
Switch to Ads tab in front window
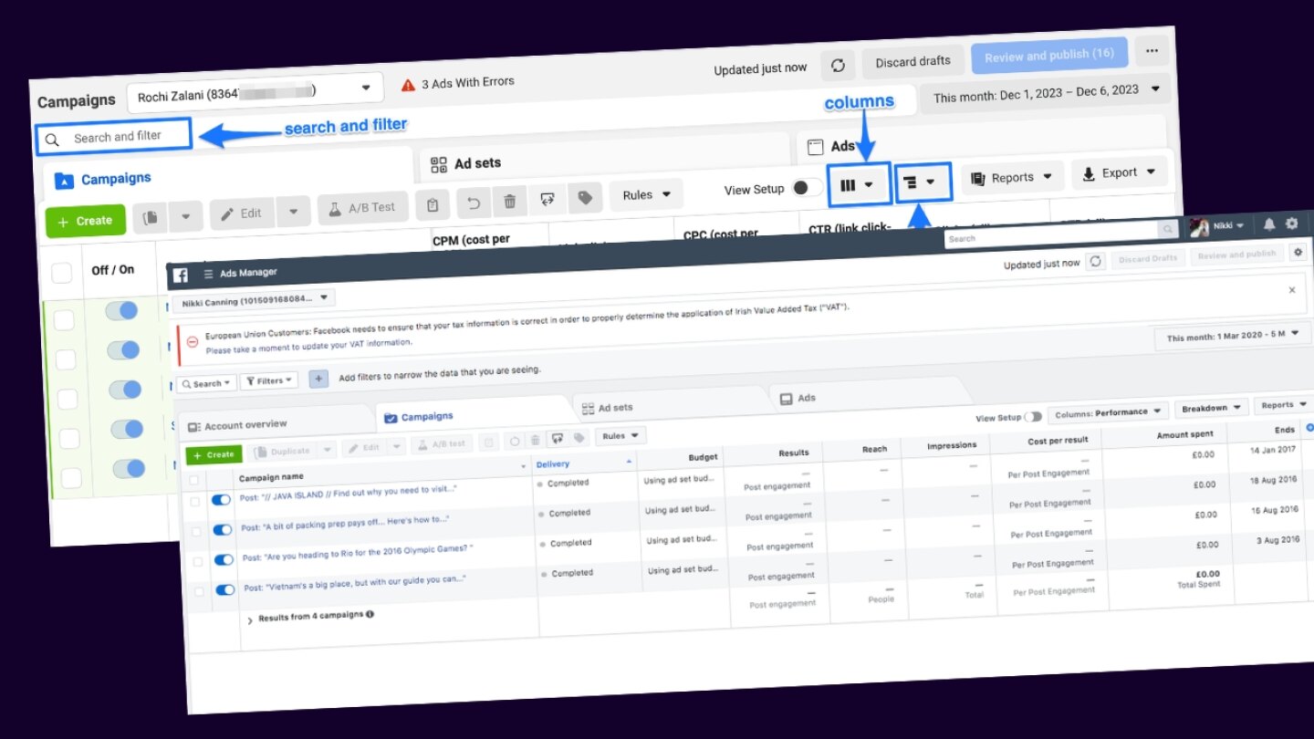(867, 397)
